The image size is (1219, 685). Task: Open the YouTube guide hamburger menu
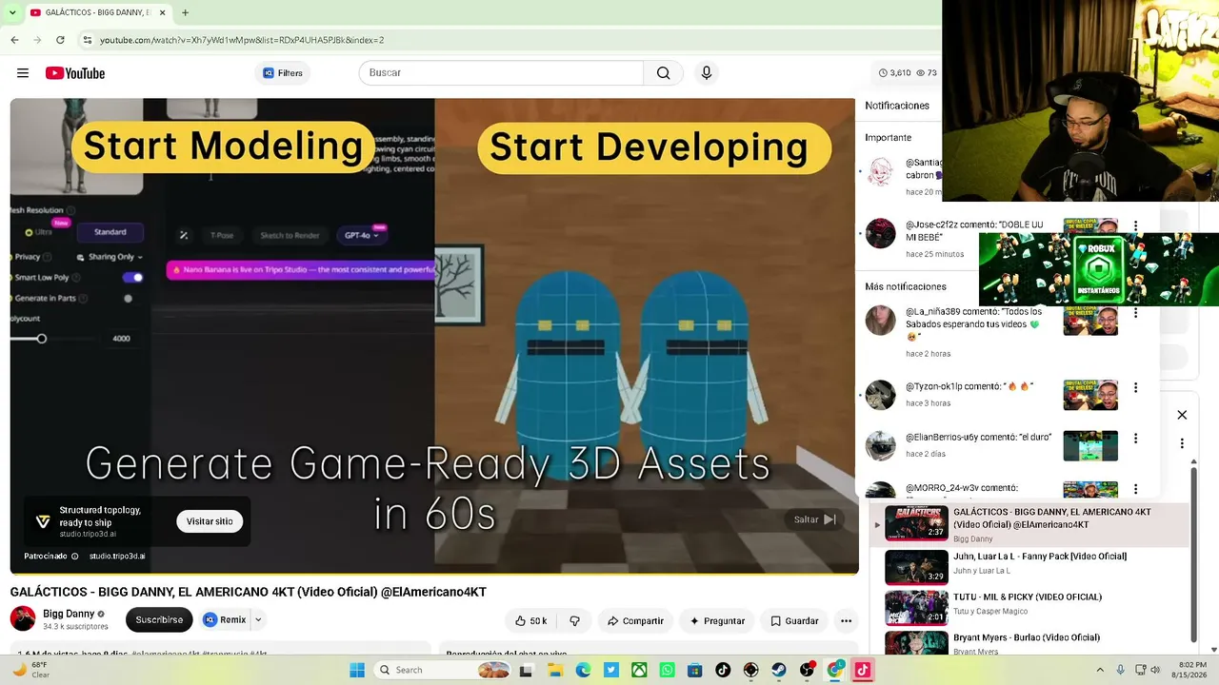pyautogui.click(x=23, y=73)
